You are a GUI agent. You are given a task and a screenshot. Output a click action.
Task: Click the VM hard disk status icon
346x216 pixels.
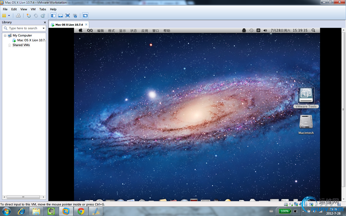pos(286,204)
